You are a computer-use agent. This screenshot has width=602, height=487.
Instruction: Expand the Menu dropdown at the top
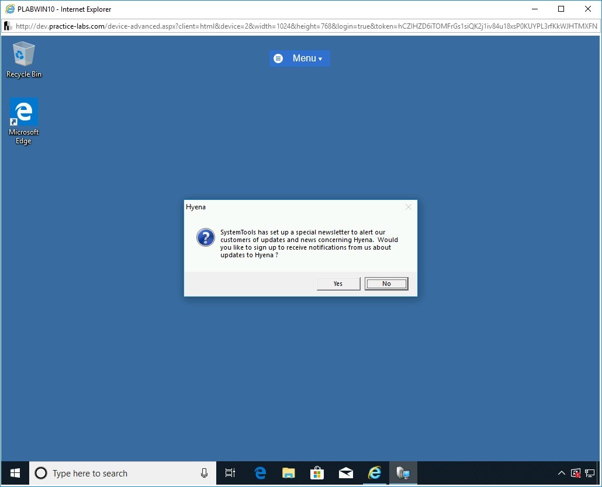click(300, 58)
